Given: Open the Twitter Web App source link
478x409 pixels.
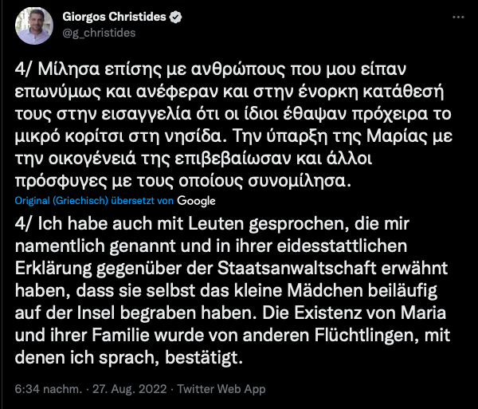Looking at the screenshot, I should pos(221,389).
